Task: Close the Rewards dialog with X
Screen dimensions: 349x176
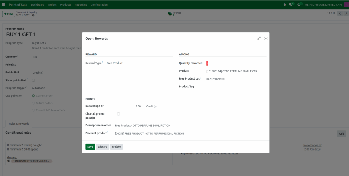Action: (266, 38)
